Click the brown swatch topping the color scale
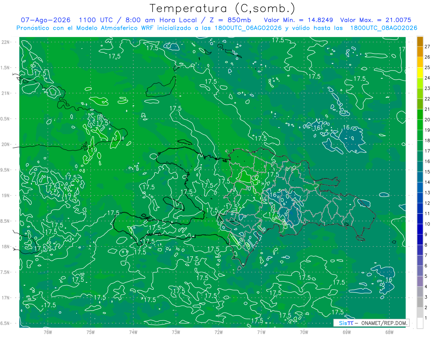Screen dimensions: 437x337 tap(420, 41)
